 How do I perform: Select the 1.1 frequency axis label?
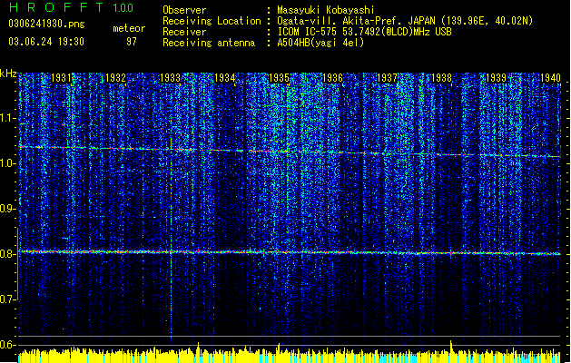(x=7, y=118)
